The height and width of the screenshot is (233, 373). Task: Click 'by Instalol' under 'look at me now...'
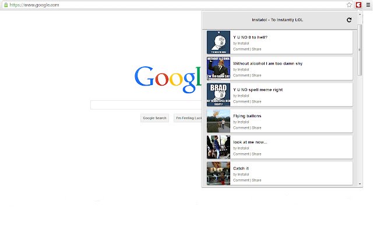241,148
